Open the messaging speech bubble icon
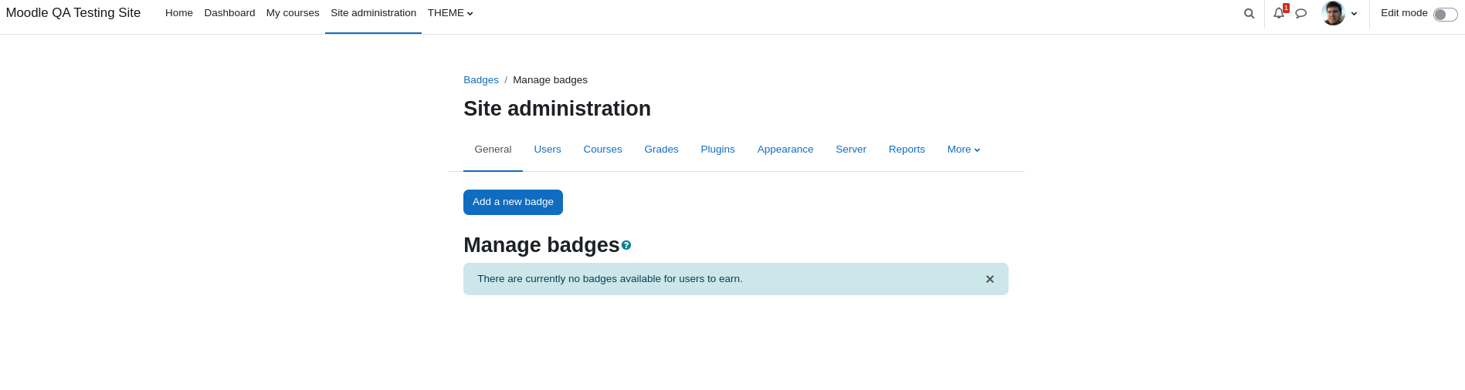Viewport: 1465px width, 390px height. [x=1301, y=13]
